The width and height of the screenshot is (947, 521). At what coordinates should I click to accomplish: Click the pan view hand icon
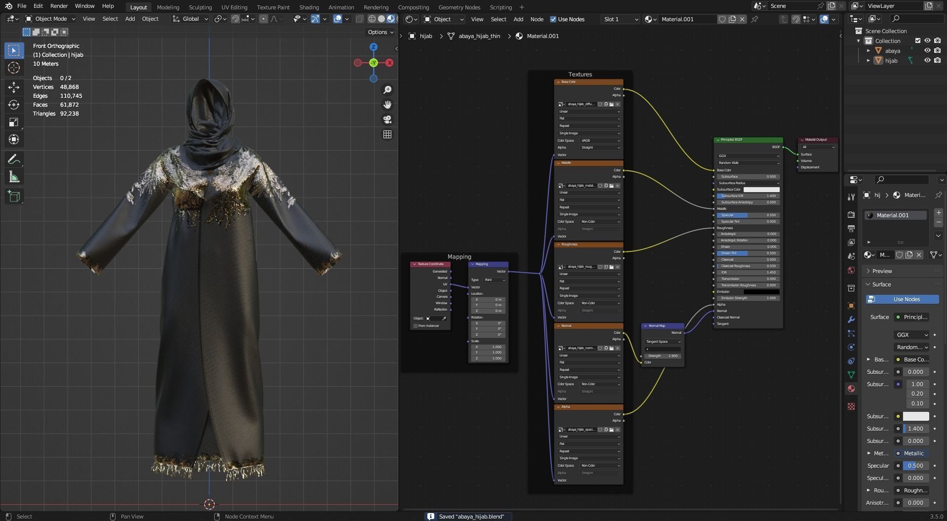click(x=387, y=105)
